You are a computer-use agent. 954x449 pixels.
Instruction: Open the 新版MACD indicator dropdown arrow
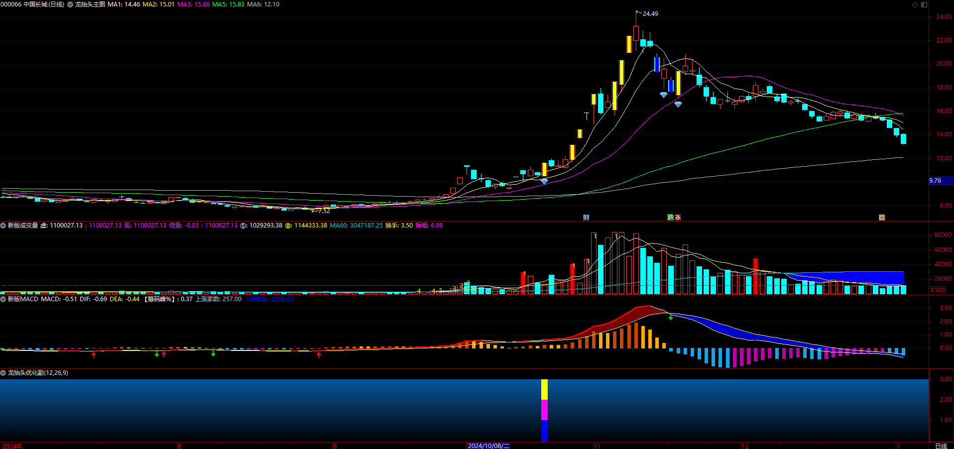click(3, 299)
